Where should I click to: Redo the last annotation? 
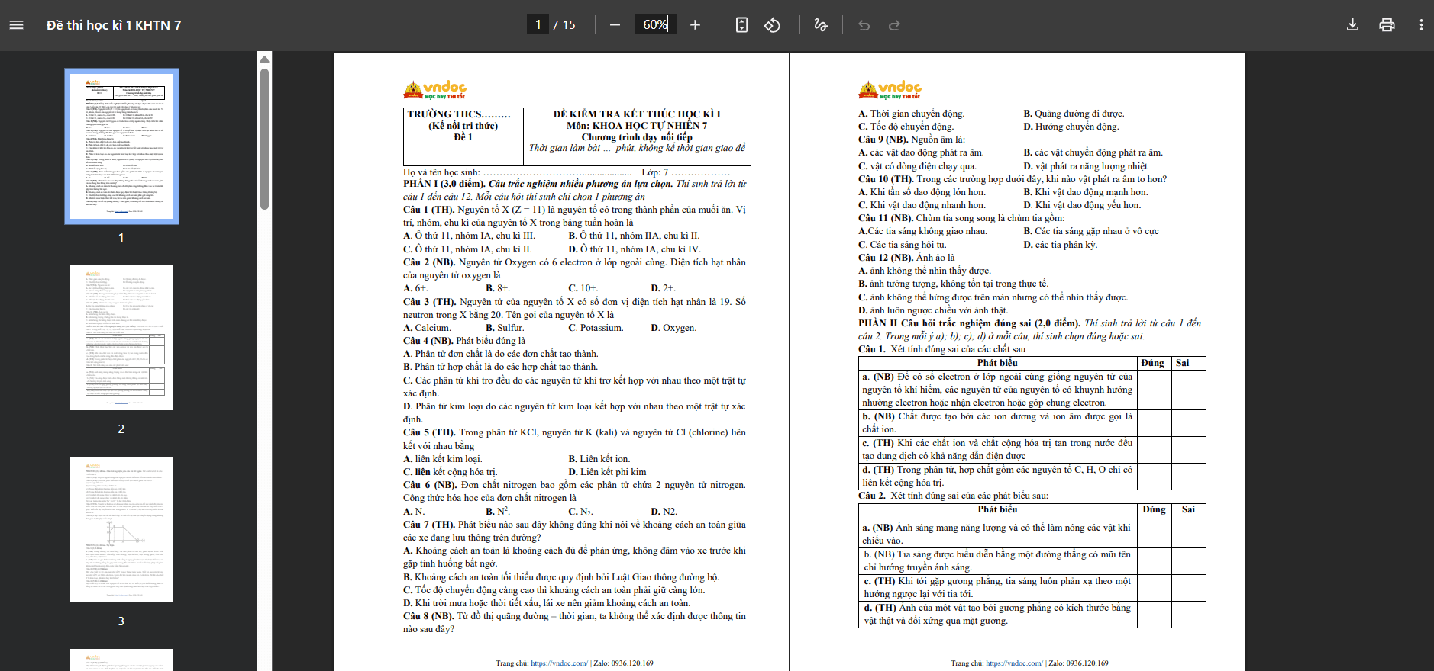894,25
